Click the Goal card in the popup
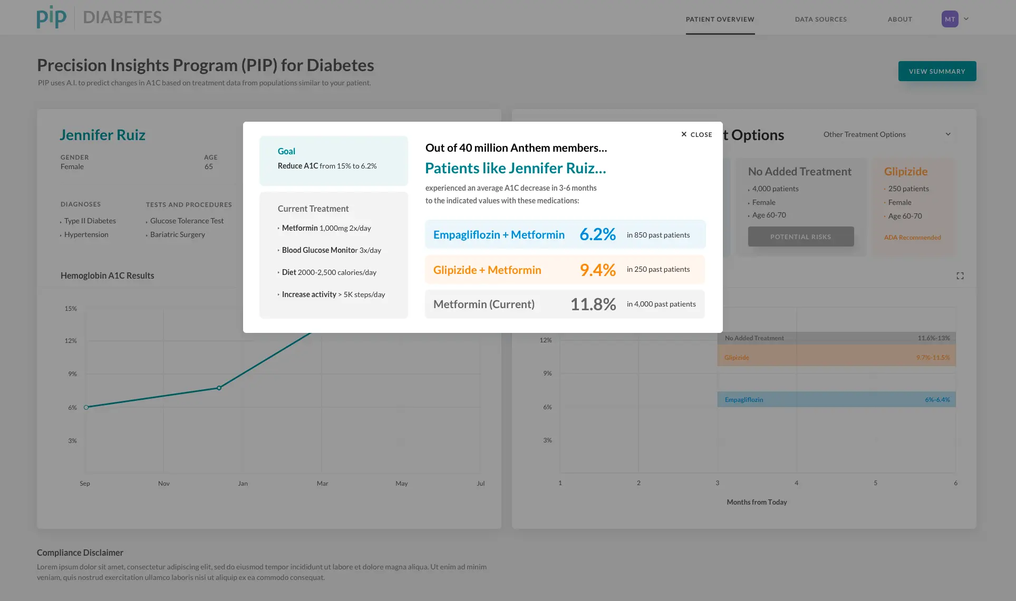This screenshot has height=601, width=1016. 333,161
